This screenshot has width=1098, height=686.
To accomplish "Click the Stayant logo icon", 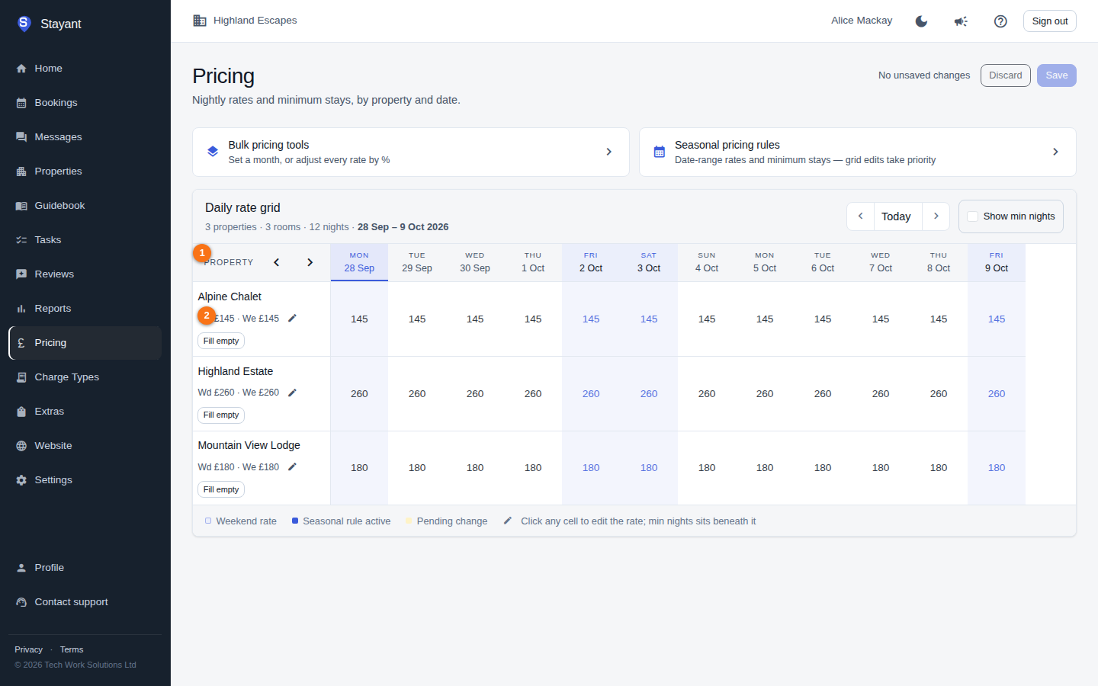I will 24,24.
